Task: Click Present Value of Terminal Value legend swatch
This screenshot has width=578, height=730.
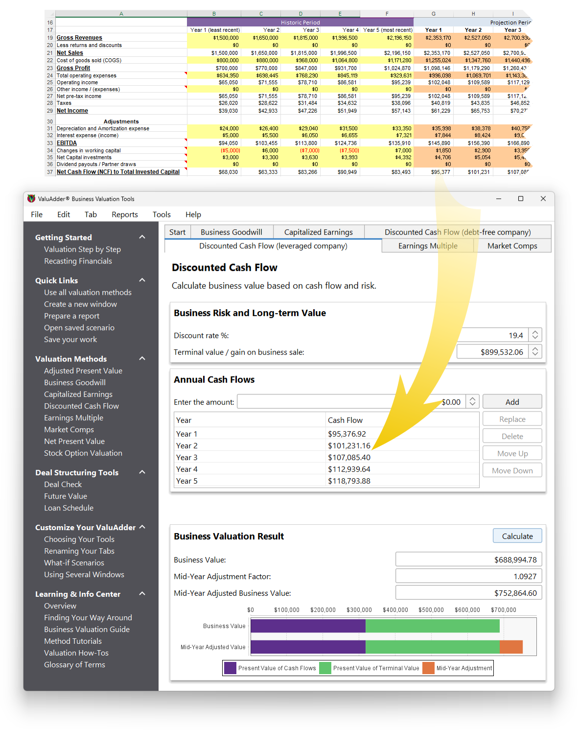Action: [325, 668]
